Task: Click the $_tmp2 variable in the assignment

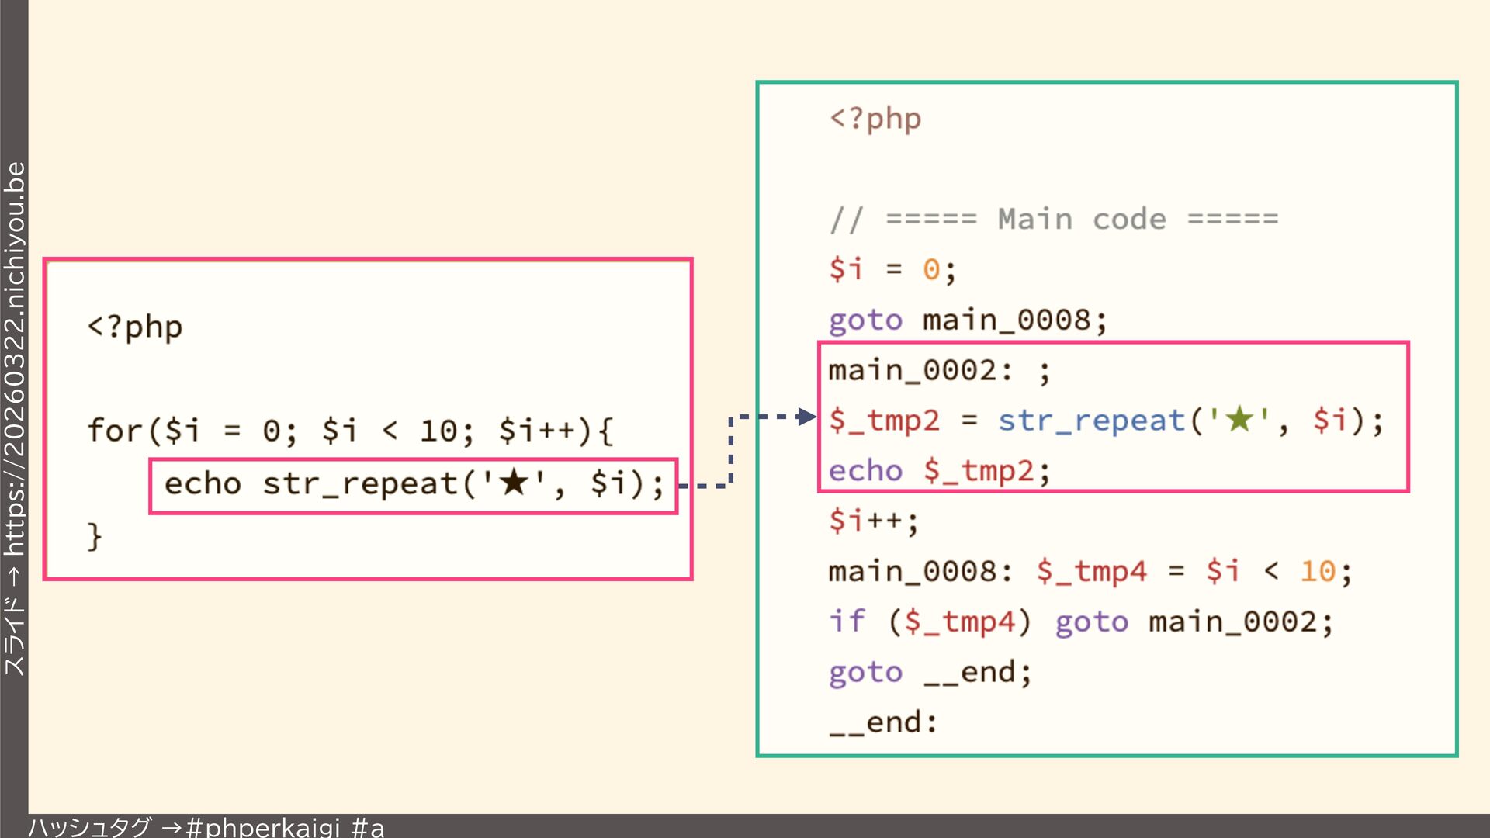Action: point(884,421)
